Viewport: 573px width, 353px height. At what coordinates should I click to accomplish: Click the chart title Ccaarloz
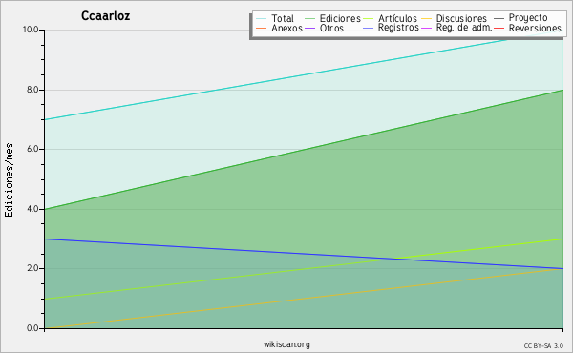click(x=105, y=16)
